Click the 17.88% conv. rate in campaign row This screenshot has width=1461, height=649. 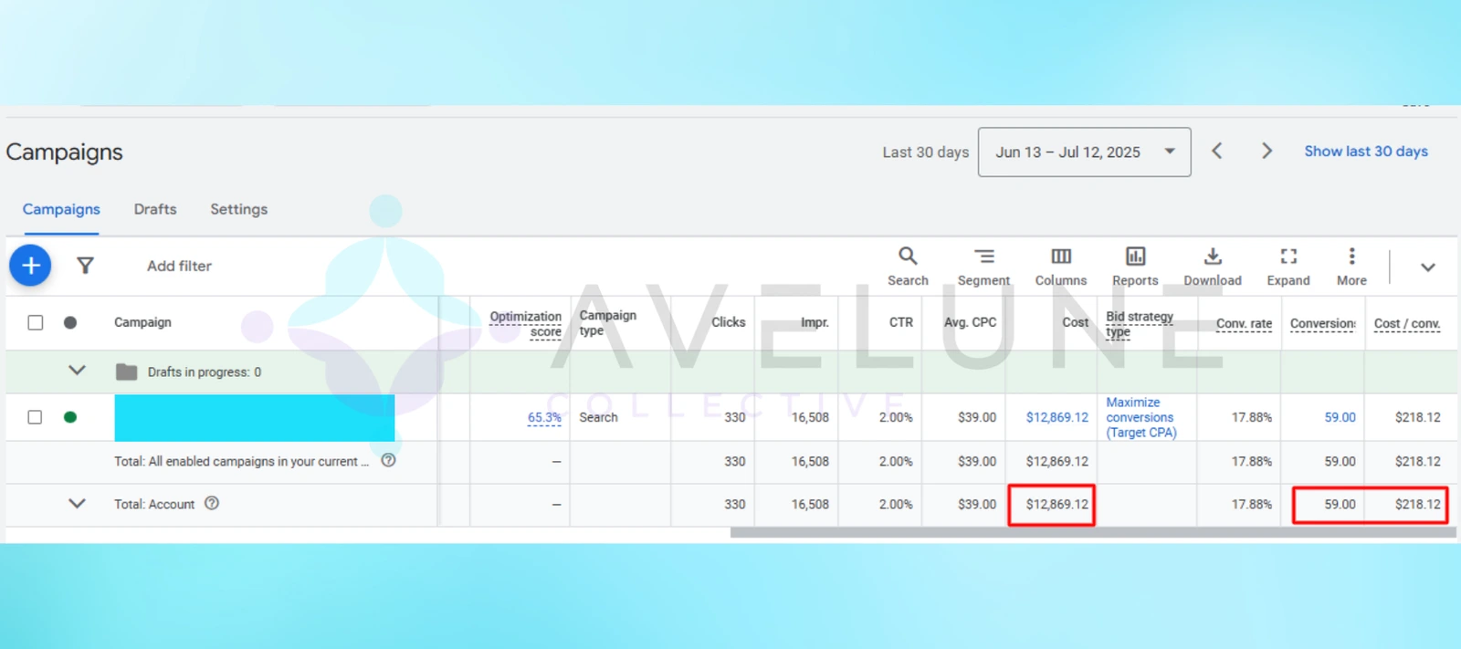[x=1251, y=417]
